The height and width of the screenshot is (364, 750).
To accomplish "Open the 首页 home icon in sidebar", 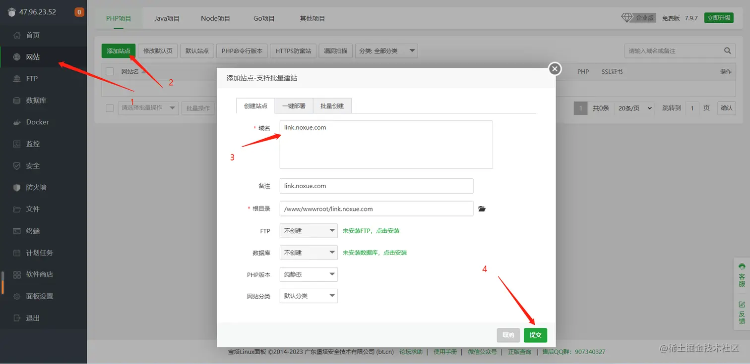I will [x=17, y=35].
